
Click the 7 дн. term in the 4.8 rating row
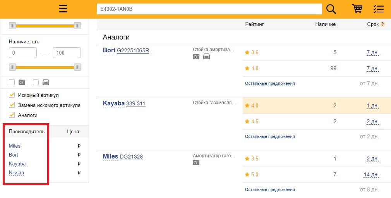372,69
